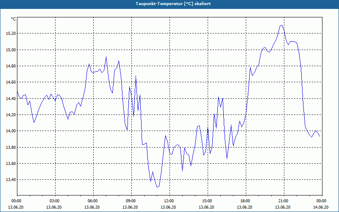Select the 13,40 y-axis value
This screenshot has width=339, height=212.
point(11,180)
